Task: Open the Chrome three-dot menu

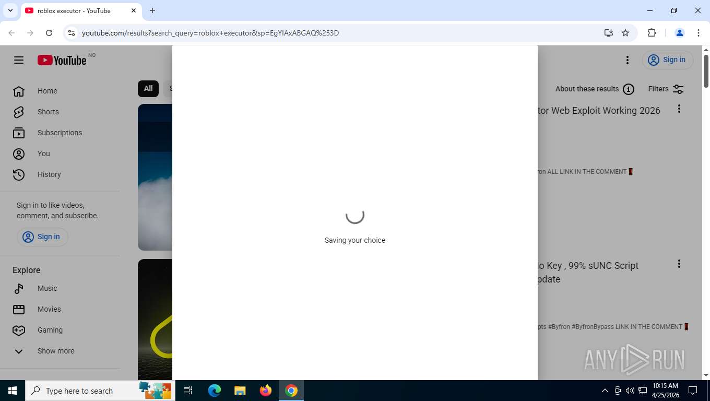Action: pyautogui.click(x=699, y=33)
